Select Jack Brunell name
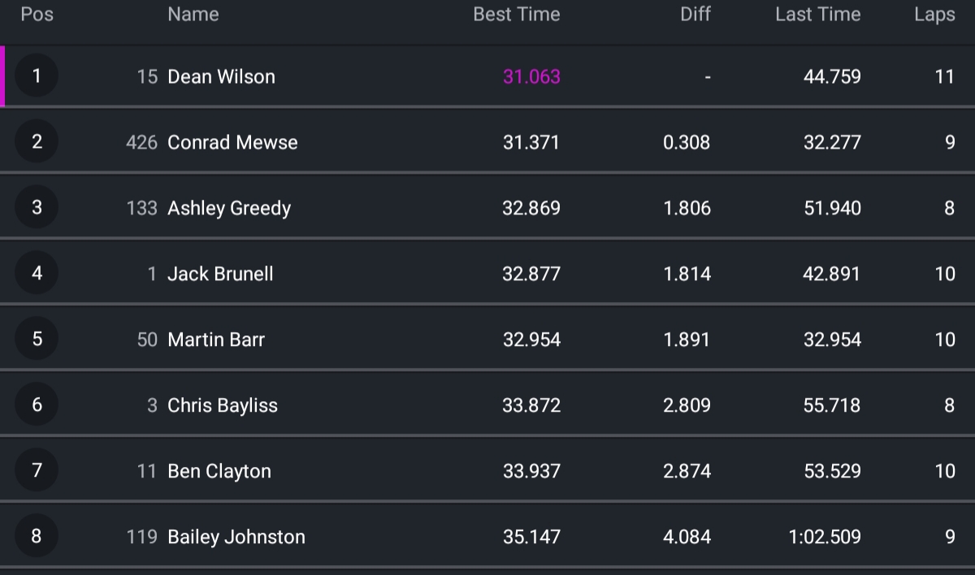Screen dimensions: 975x575 [x=220, y=274]
